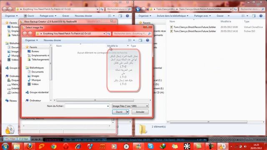The height and width of the screenshot is (150, 267).
Task: Click Ouvrir in left rear explorer toolbar
Action: click(29, 16)
